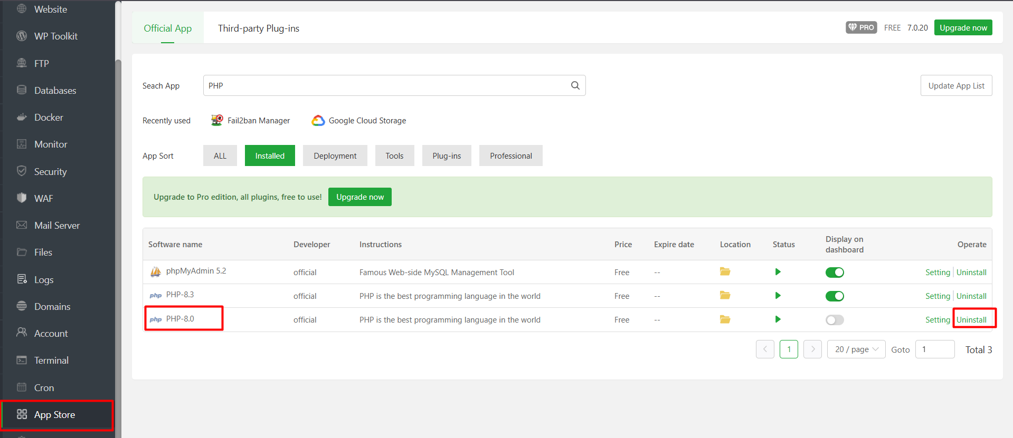Click the phpMyAdmin 5.2 software name

196,271
